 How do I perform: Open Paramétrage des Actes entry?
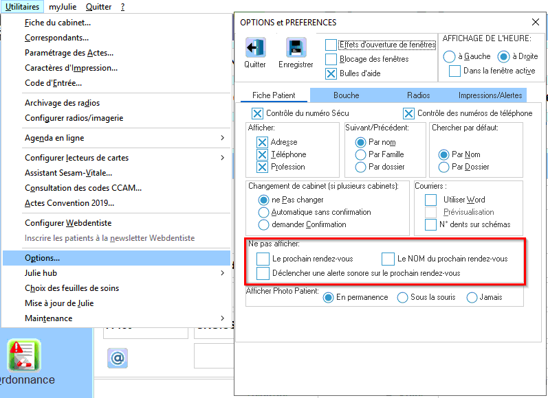116,53
